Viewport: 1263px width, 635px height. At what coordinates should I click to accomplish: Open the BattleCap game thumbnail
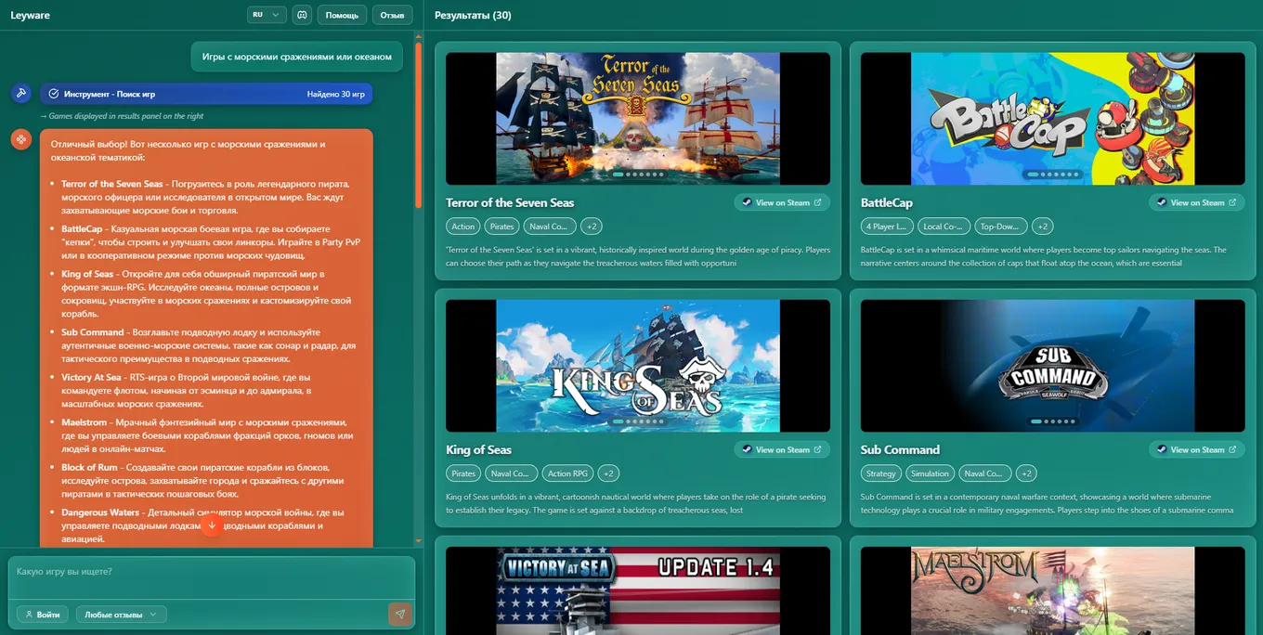tap(1053, 118)
